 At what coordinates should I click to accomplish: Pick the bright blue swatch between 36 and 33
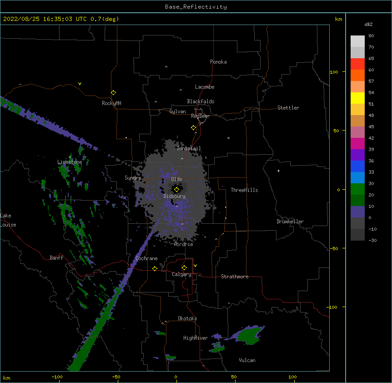click(357, 166)
